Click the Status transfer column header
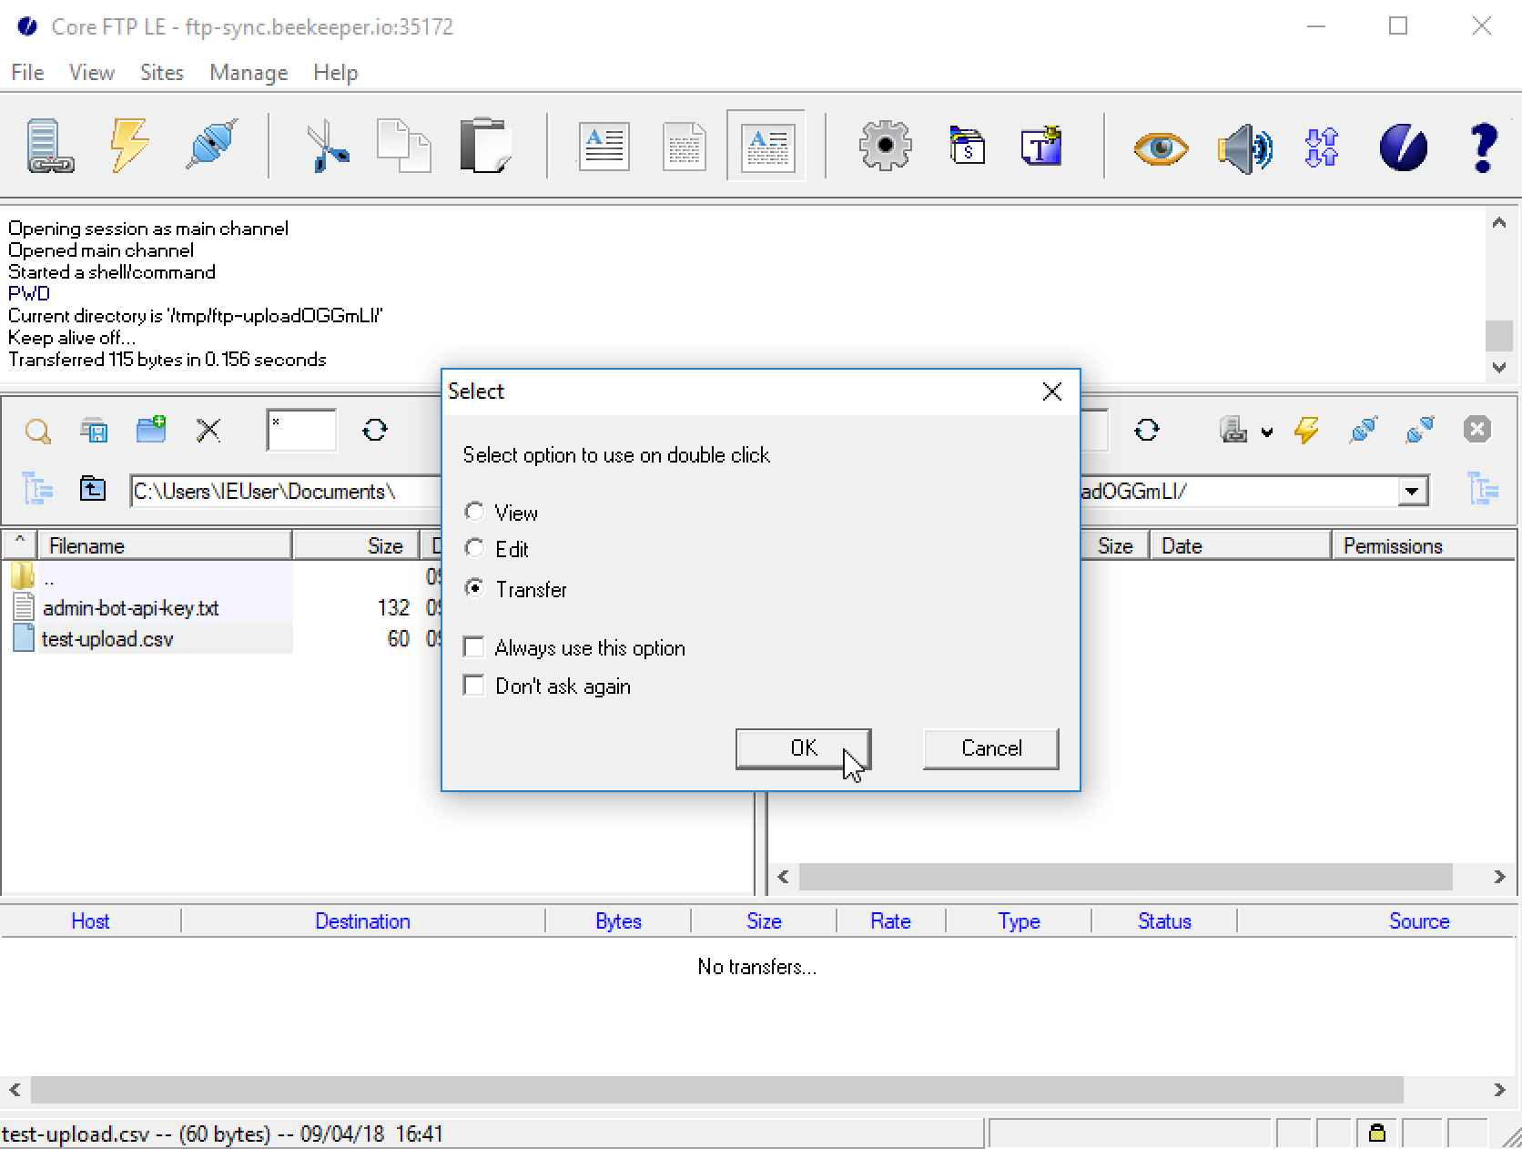The image size is (1522, 1149). pos(1164,921)
